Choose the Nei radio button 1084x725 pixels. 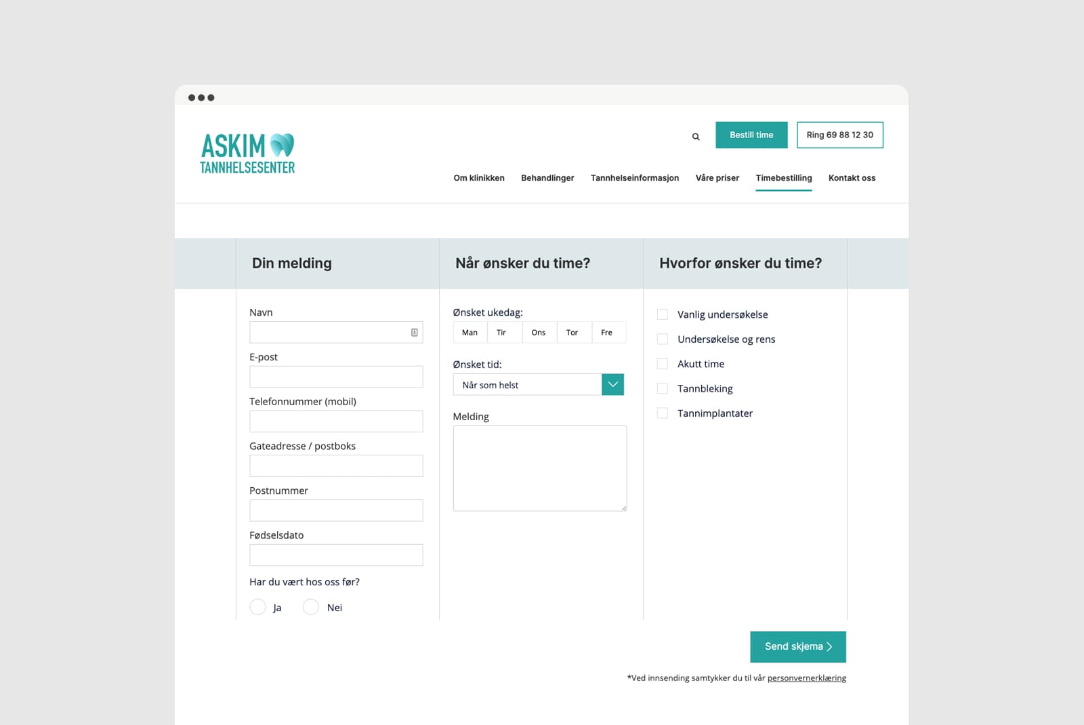(311, 607)
